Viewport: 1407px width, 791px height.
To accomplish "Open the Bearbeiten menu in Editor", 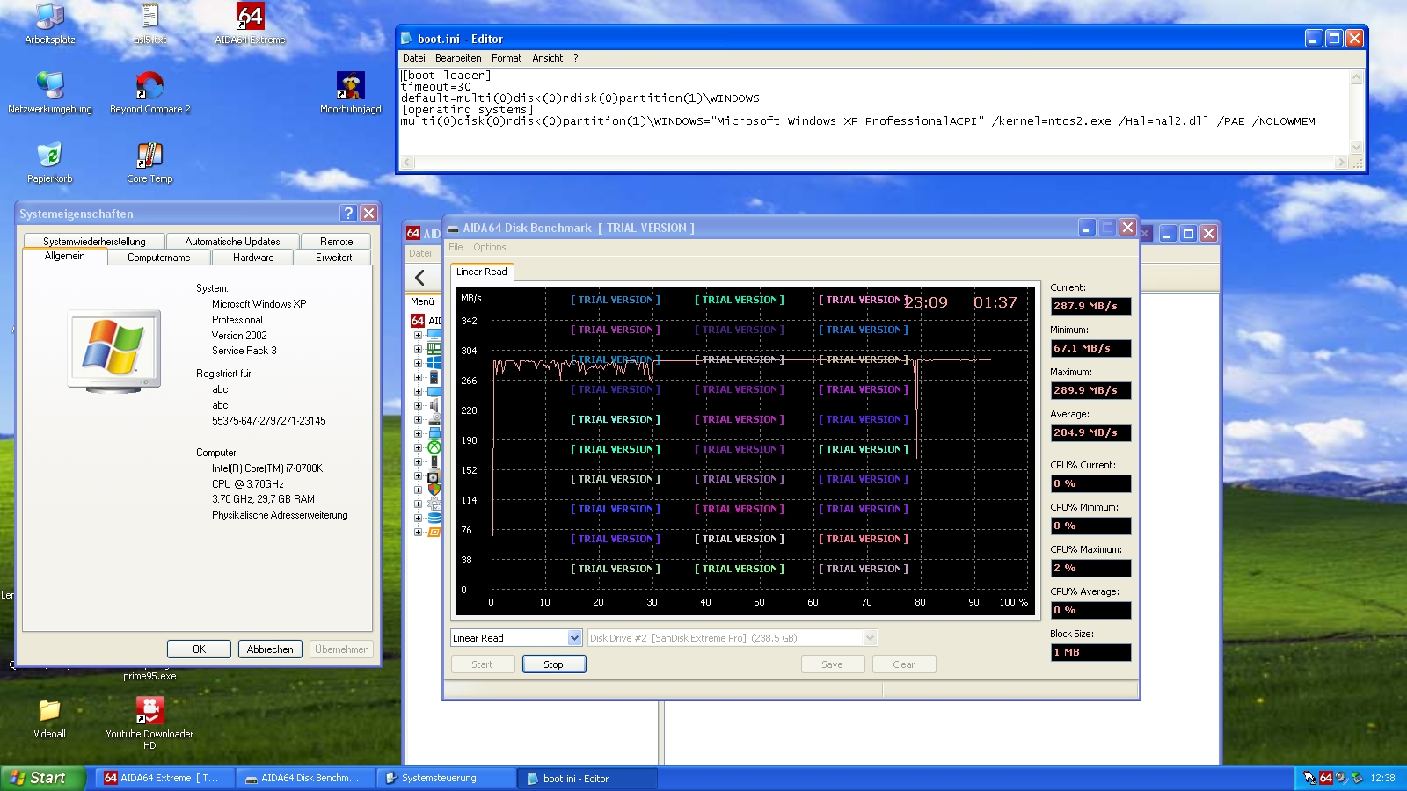I will (x=458, y=58).
